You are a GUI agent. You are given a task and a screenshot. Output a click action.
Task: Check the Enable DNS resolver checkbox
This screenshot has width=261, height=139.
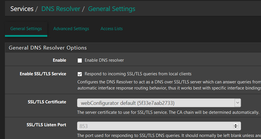click(80, 61)
